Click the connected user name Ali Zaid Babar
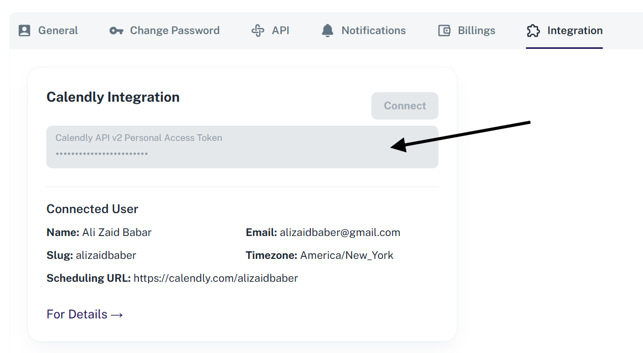This screenshot has width=643, height=353. tap(116, 232)
